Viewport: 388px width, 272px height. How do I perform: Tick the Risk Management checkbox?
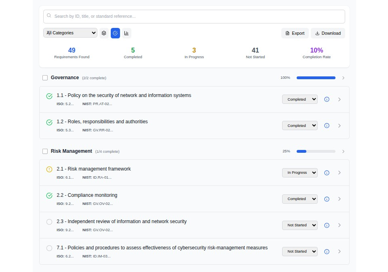click(45, 151)
